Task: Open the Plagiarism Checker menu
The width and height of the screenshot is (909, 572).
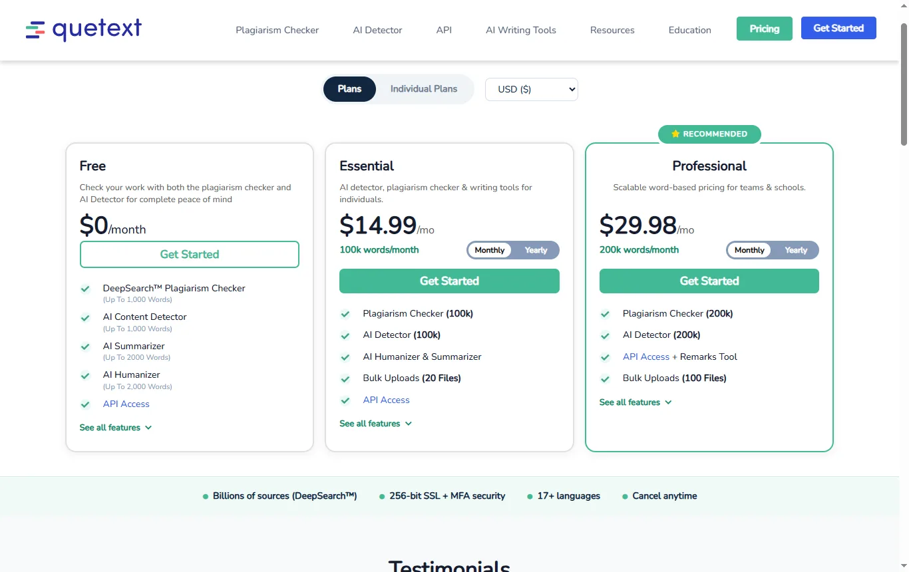Action: [277, 30]
